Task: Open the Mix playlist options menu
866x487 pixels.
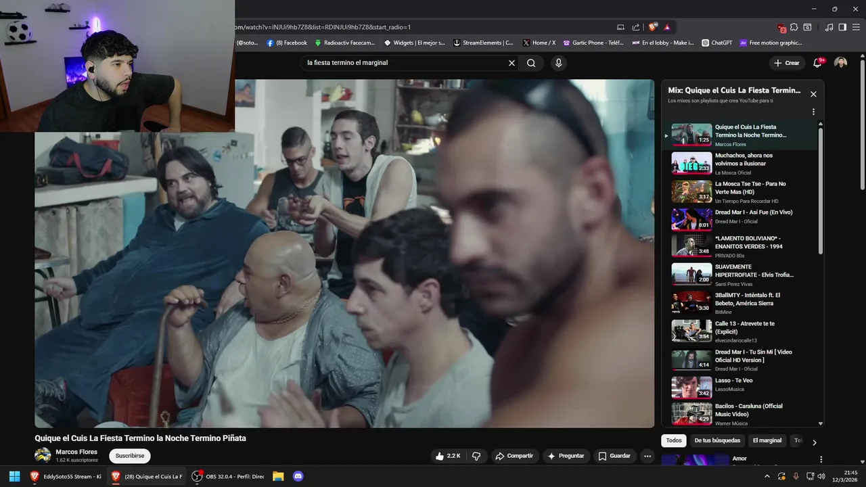Action: [x=813, y=112]
